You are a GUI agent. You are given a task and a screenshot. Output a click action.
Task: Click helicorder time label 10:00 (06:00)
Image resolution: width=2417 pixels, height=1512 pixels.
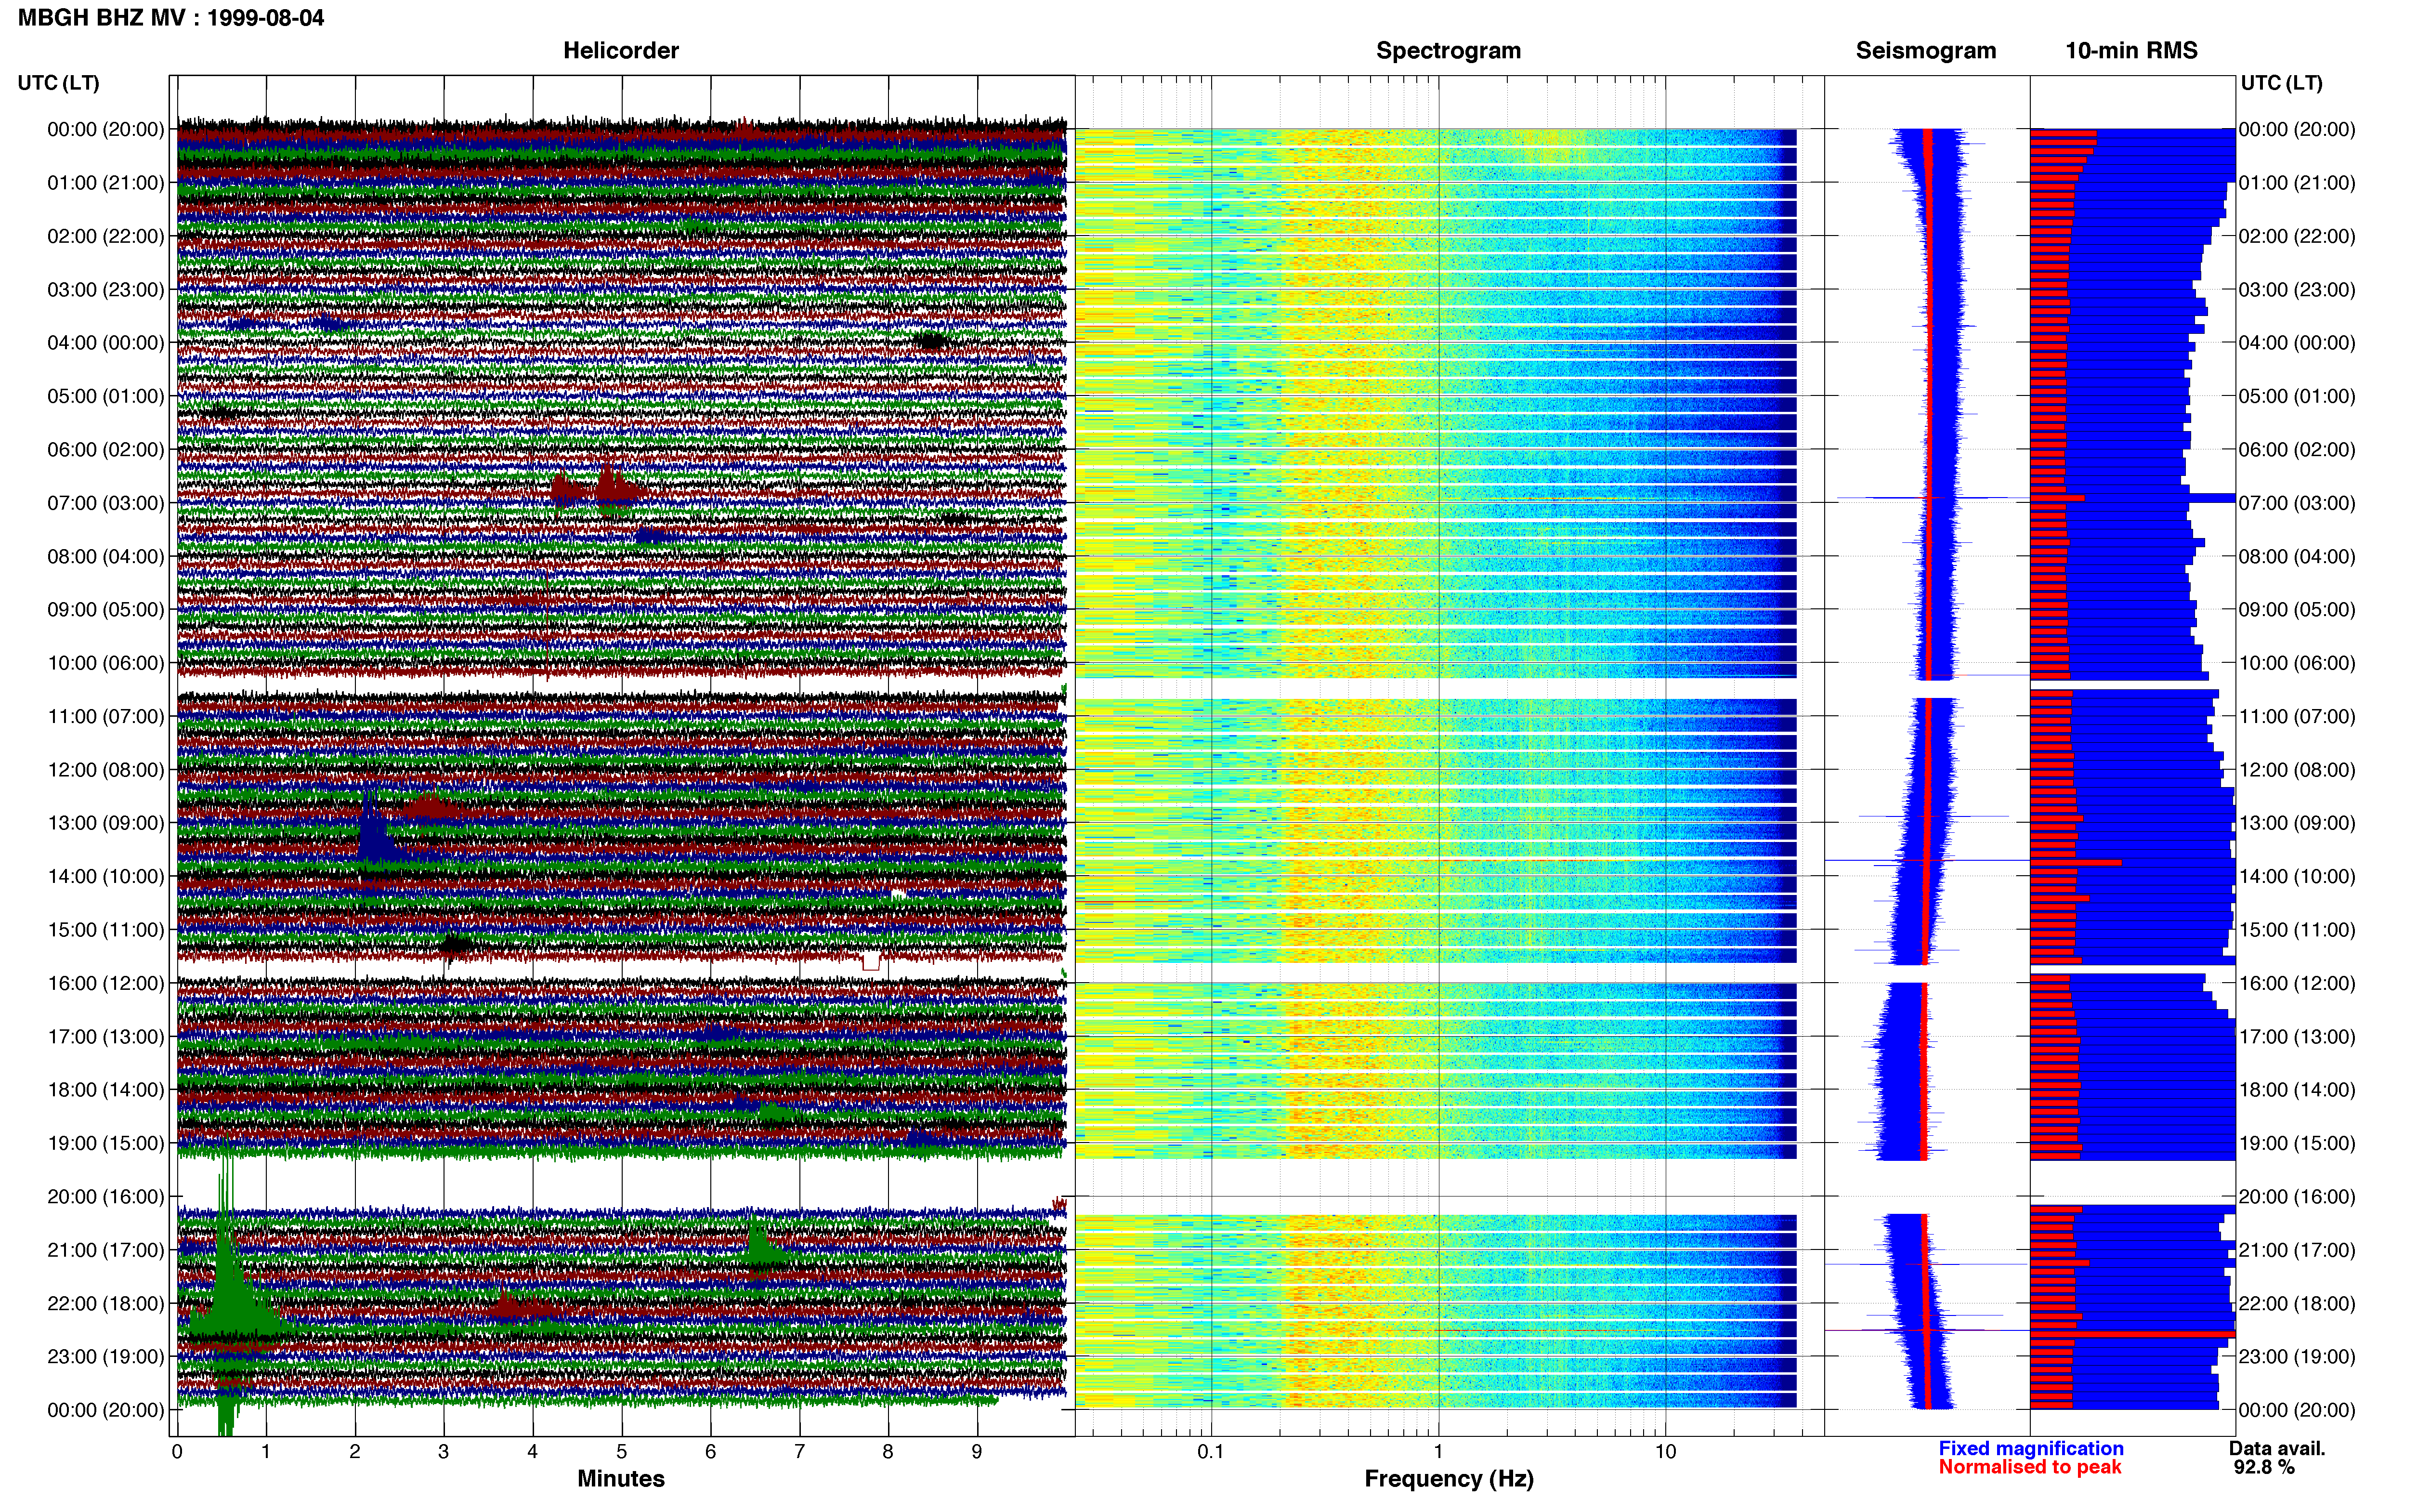(x=106, y=662)
